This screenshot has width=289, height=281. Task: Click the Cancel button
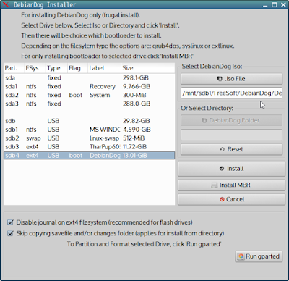(x=231, y=199)
